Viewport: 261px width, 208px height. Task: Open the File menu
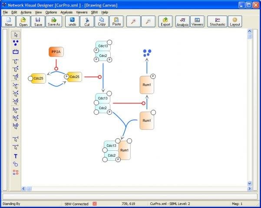[x=5, y=12]
